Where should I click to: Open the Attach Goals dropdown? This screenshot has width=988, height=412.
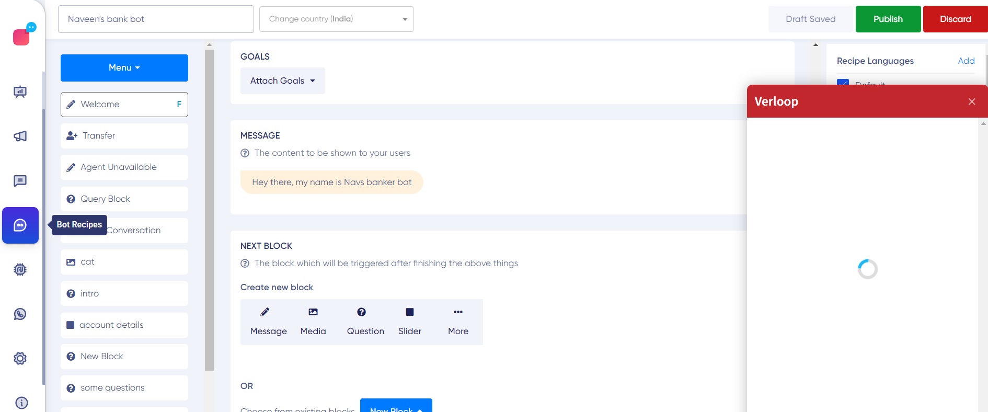282,81
